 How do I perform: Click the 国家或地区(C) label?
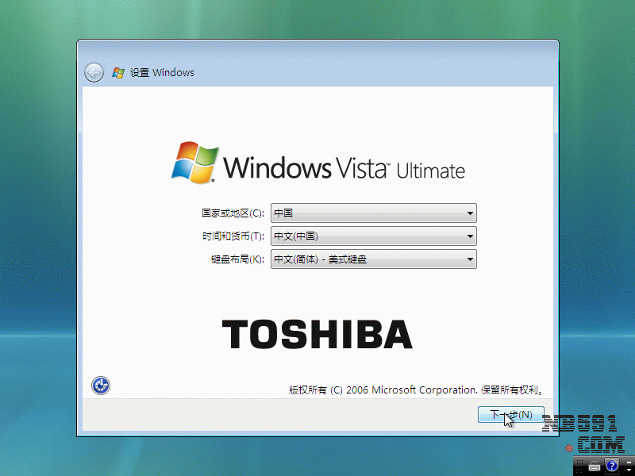pos(233,213)
